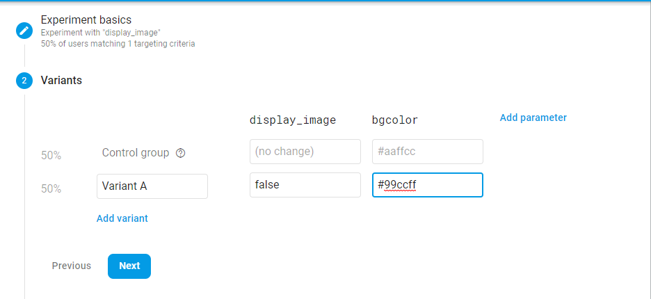Open the Control group help question-mark icon
The image size is (651, 299).
[x=181, y=153]
